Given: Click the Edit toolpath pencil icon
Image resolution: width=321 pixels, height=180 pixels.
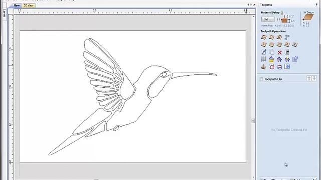Looking at the screenshot, I should 264,52.
